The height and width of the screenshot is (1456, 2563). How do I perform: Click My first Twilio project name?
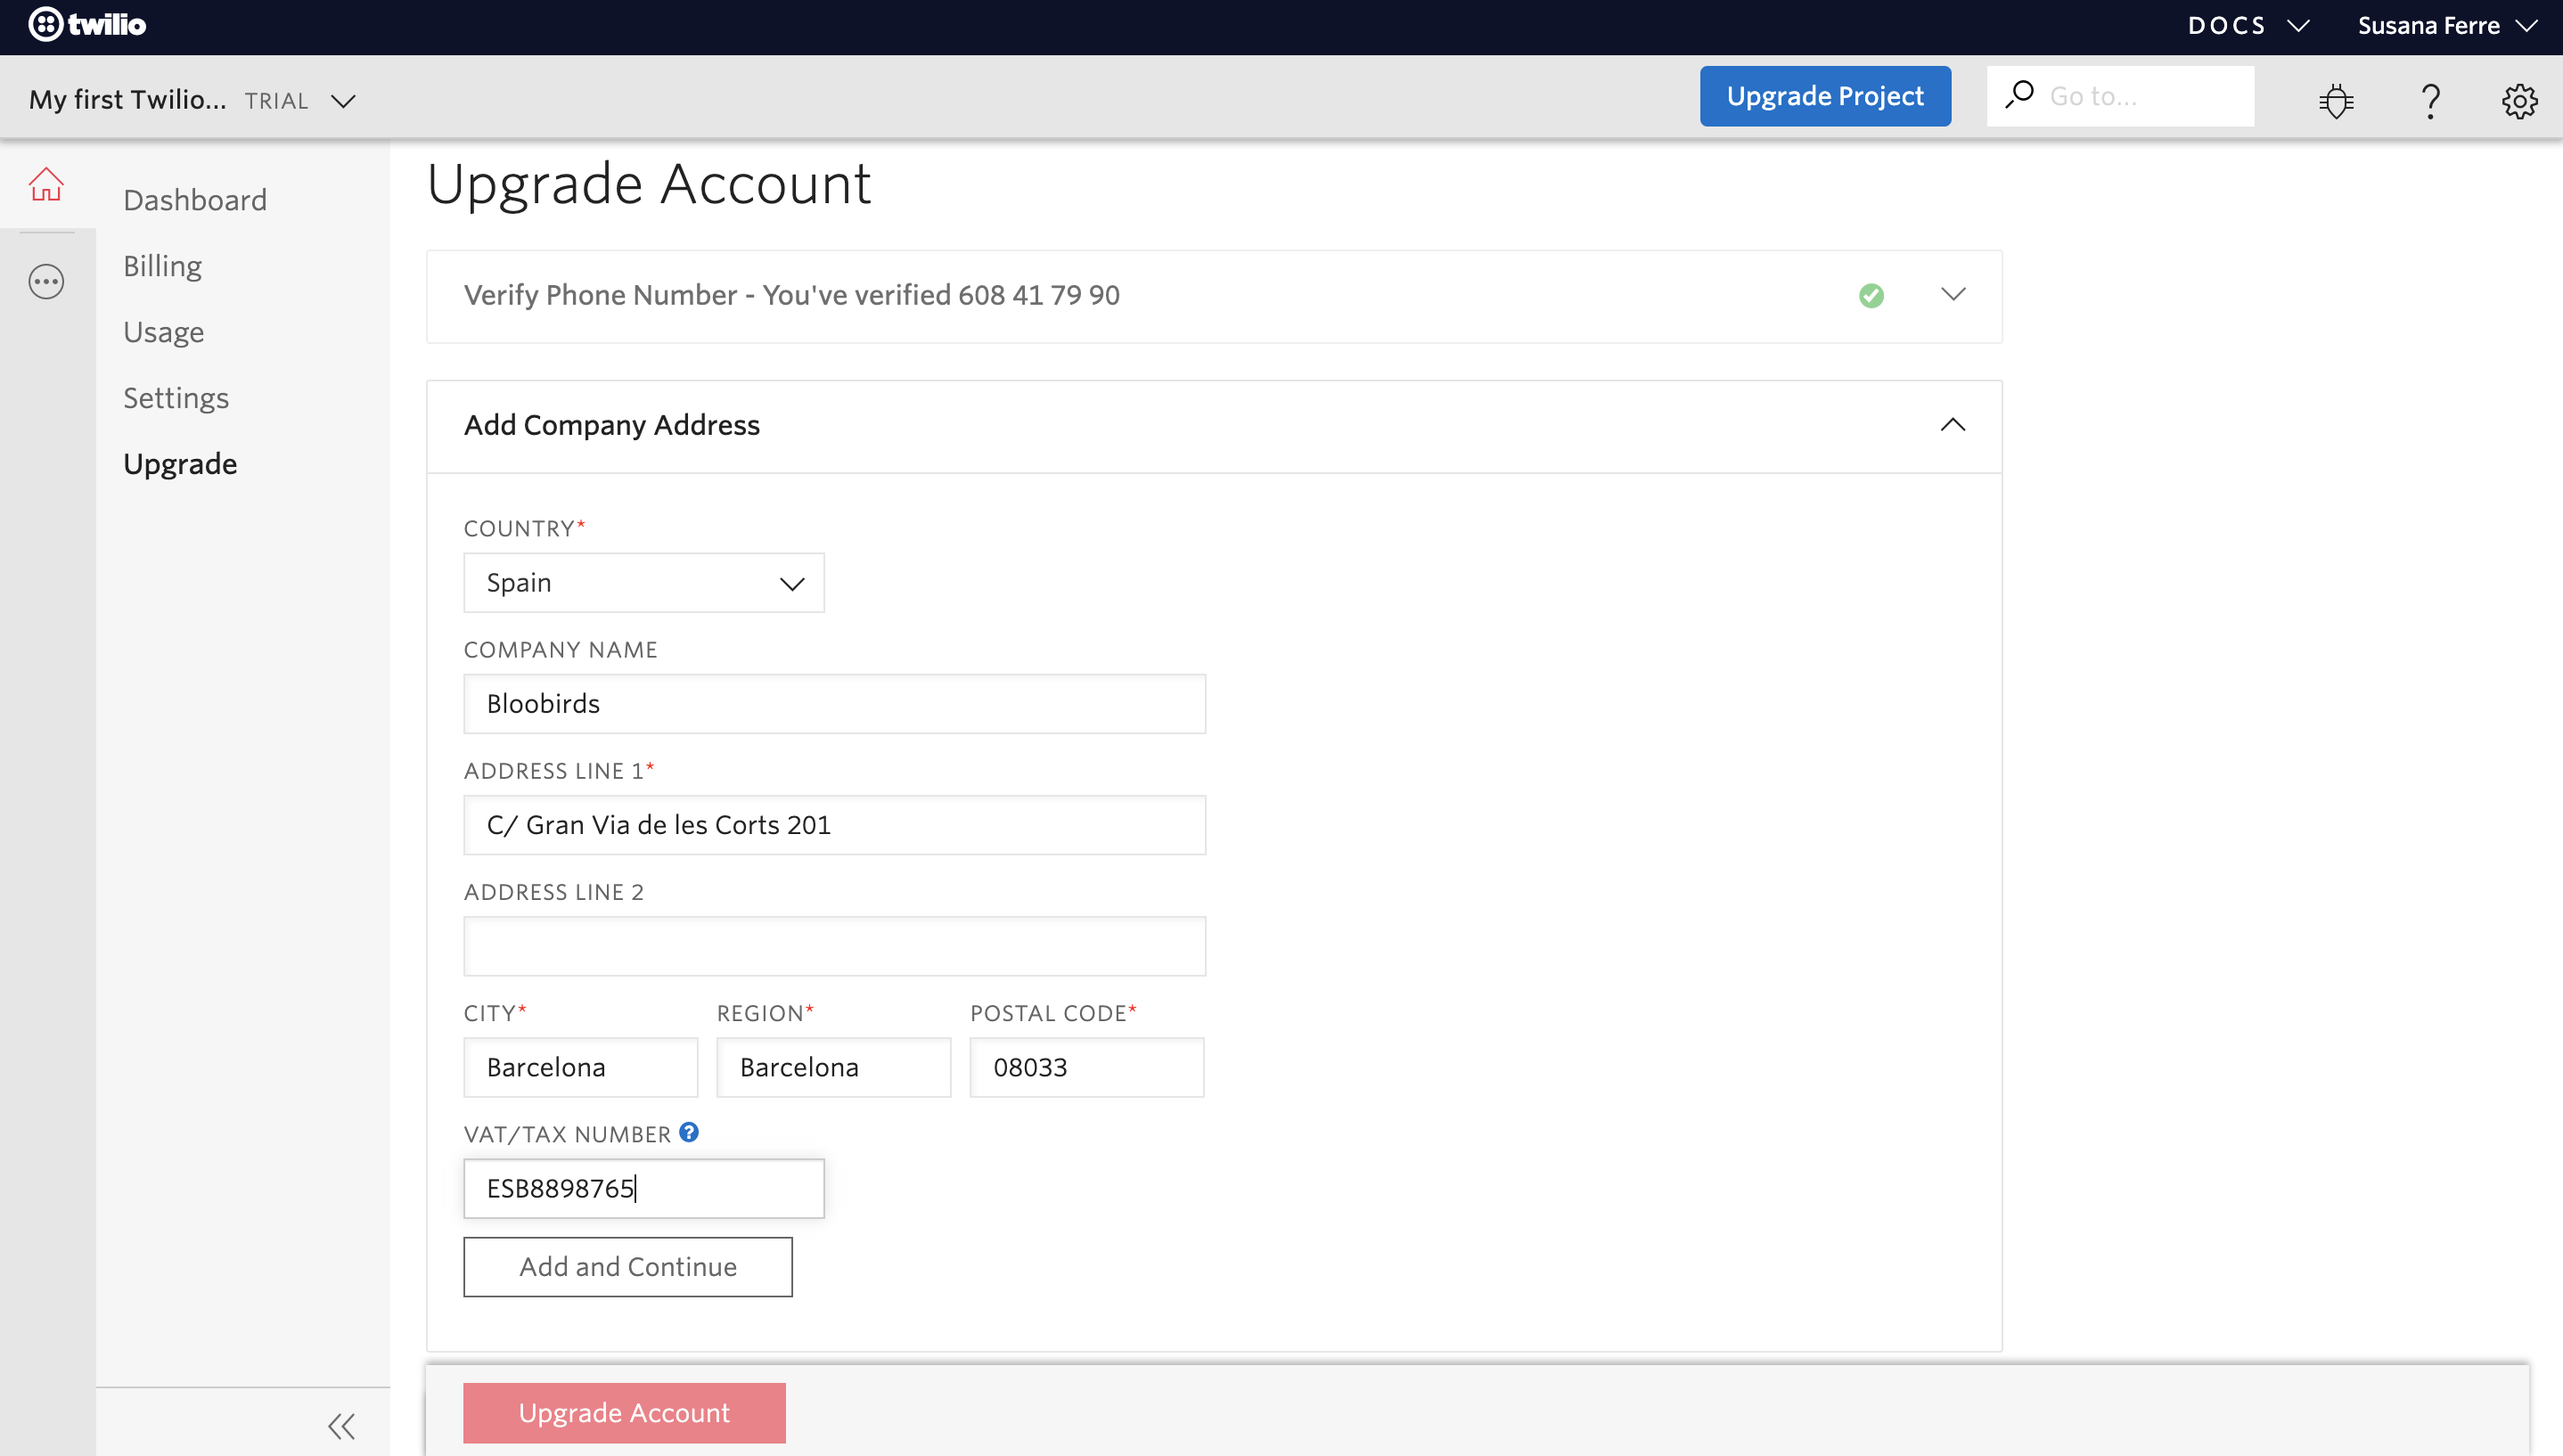(127, 99)
